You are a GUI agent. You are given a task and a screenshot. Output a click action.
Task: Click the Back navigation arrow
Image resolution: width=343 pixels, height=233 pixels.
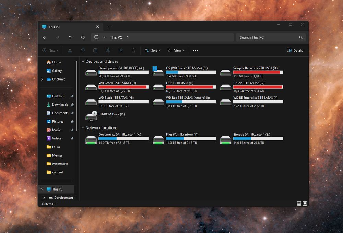(x=45, y=37)
